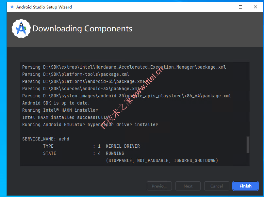264x197 pixels.
Task: Click the Finish button
Action: pos(245,186)
